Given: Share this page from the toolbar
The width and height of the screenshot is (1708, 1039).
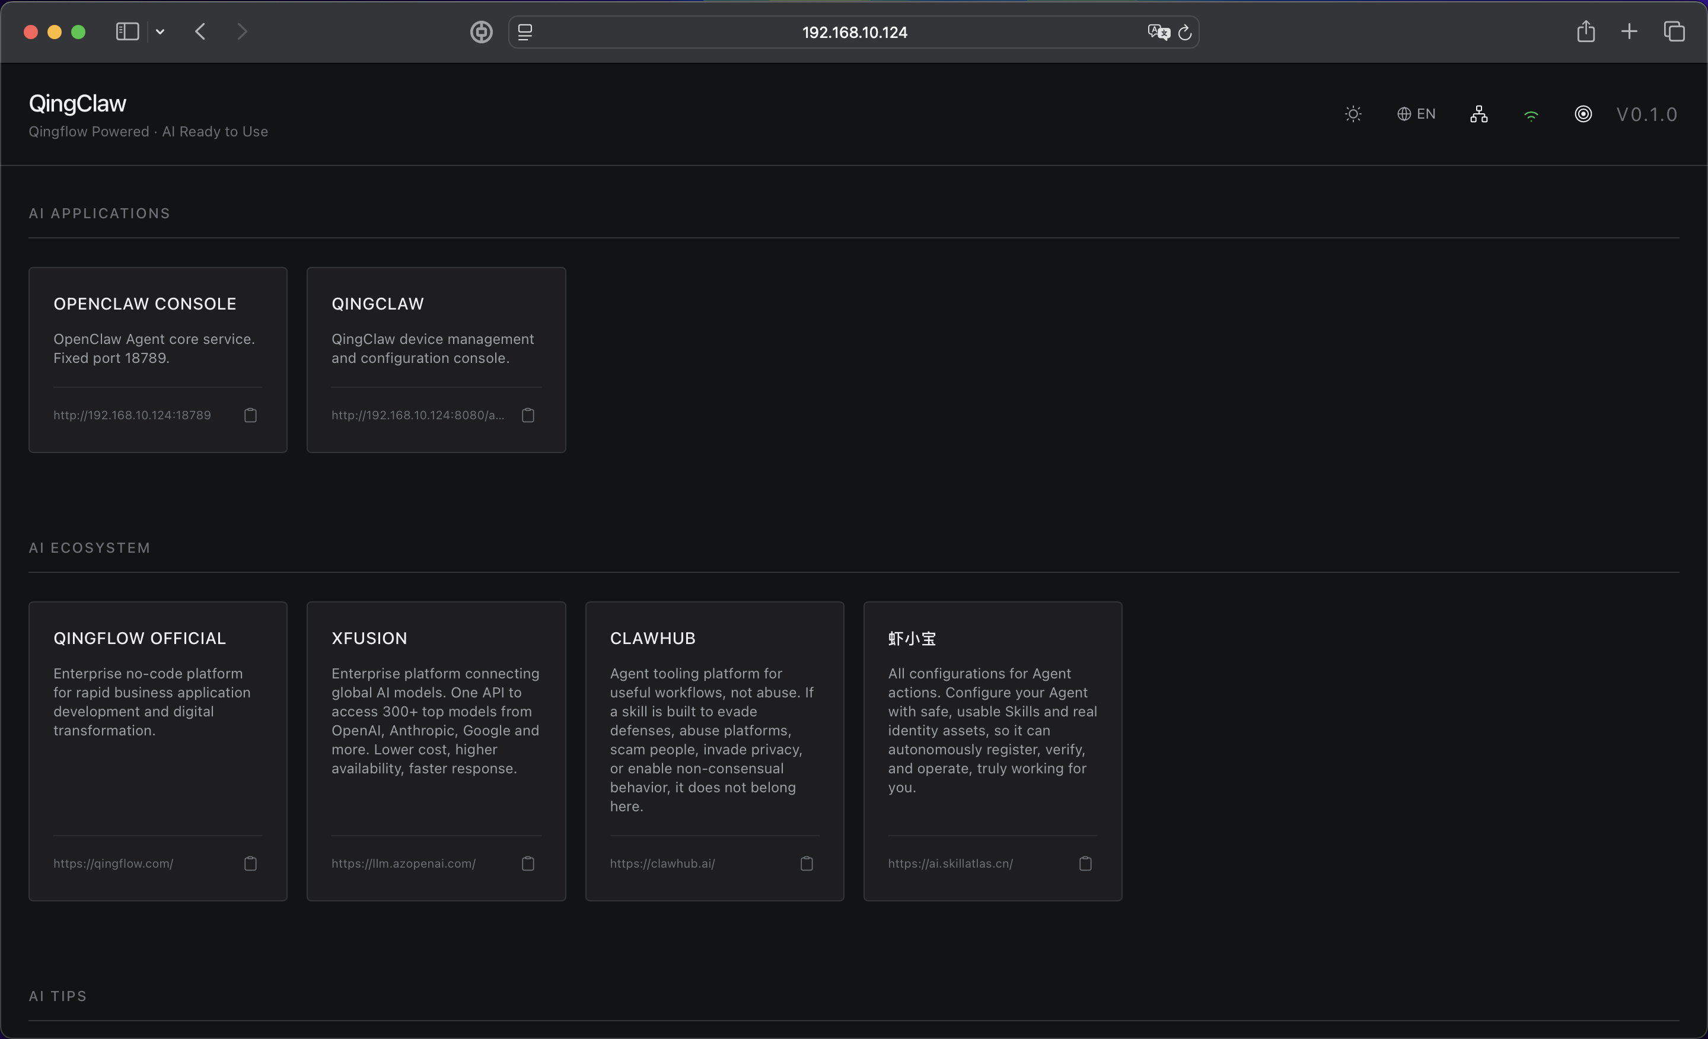Looking at the screenshot, I should pyautogui.click(x=1586, y=31).
